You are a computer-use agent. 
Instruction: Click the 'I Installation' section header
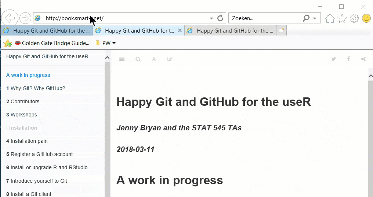(x=22, y=128)
